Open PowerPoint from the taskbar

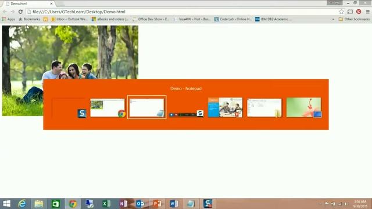(x=157, y=204)
